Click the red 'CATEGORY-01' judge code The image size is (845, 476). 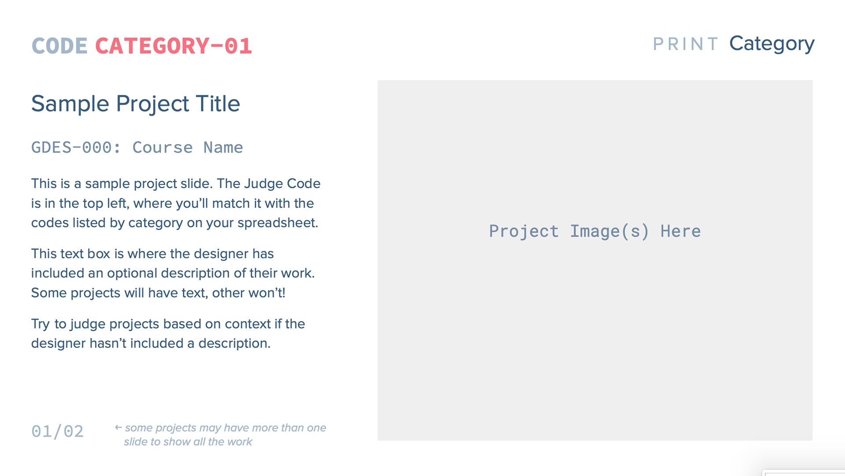(x=173, y=46)
